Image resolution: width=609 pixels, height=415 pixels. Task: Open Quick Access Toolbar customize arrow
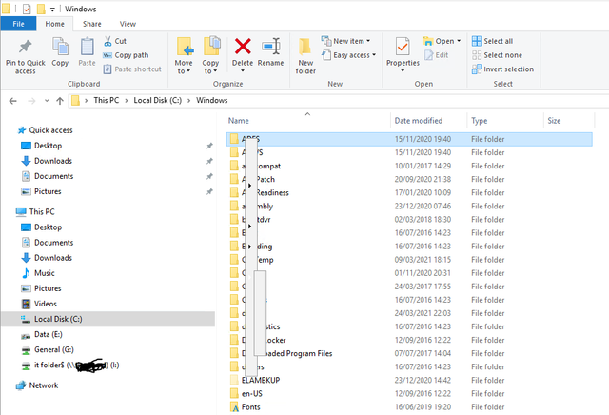coord(52,10)
